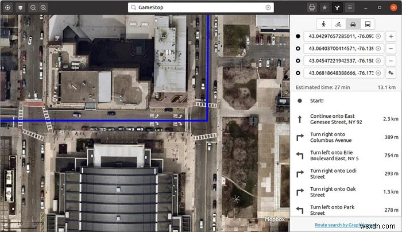Remove the 43.04547221942537 waypoint
This screenshot has width=402, height=232.
pyautogui.click(x=391, y=61)
